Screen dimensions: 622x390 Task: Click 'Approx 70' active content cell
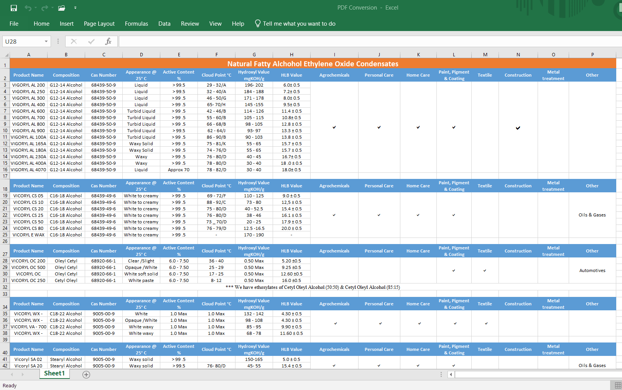tap(179, 170)
